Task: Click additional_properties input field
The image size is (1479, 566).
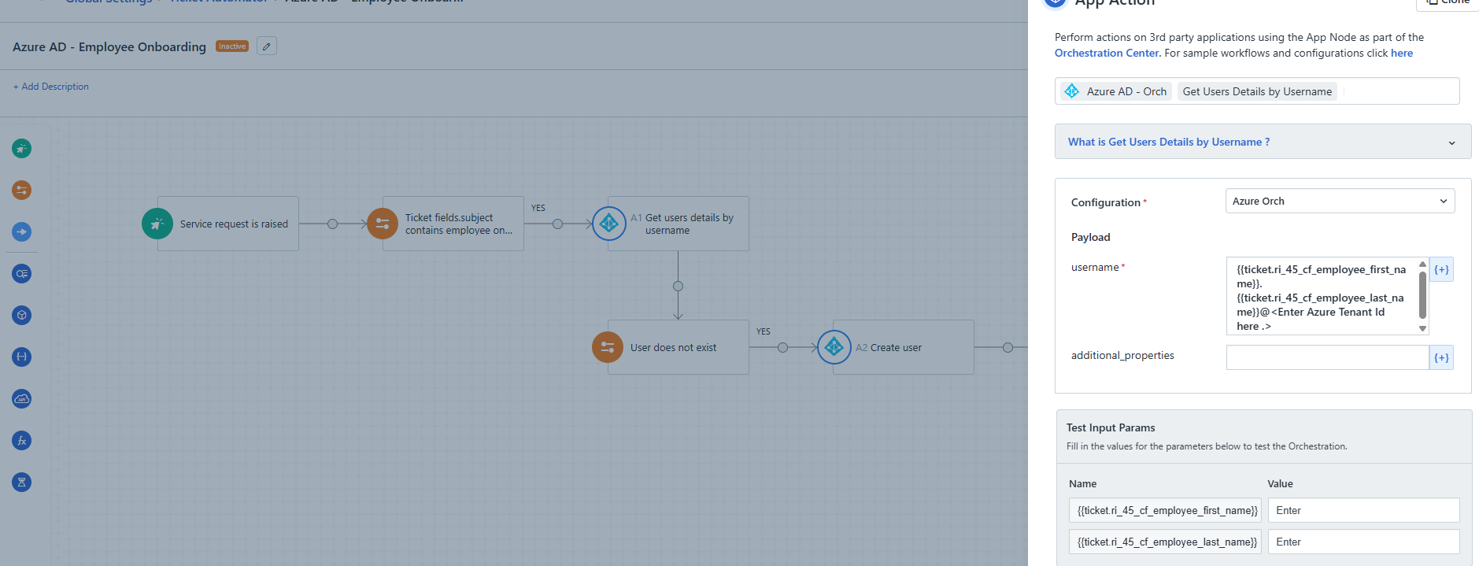Action: point(1327,357)
